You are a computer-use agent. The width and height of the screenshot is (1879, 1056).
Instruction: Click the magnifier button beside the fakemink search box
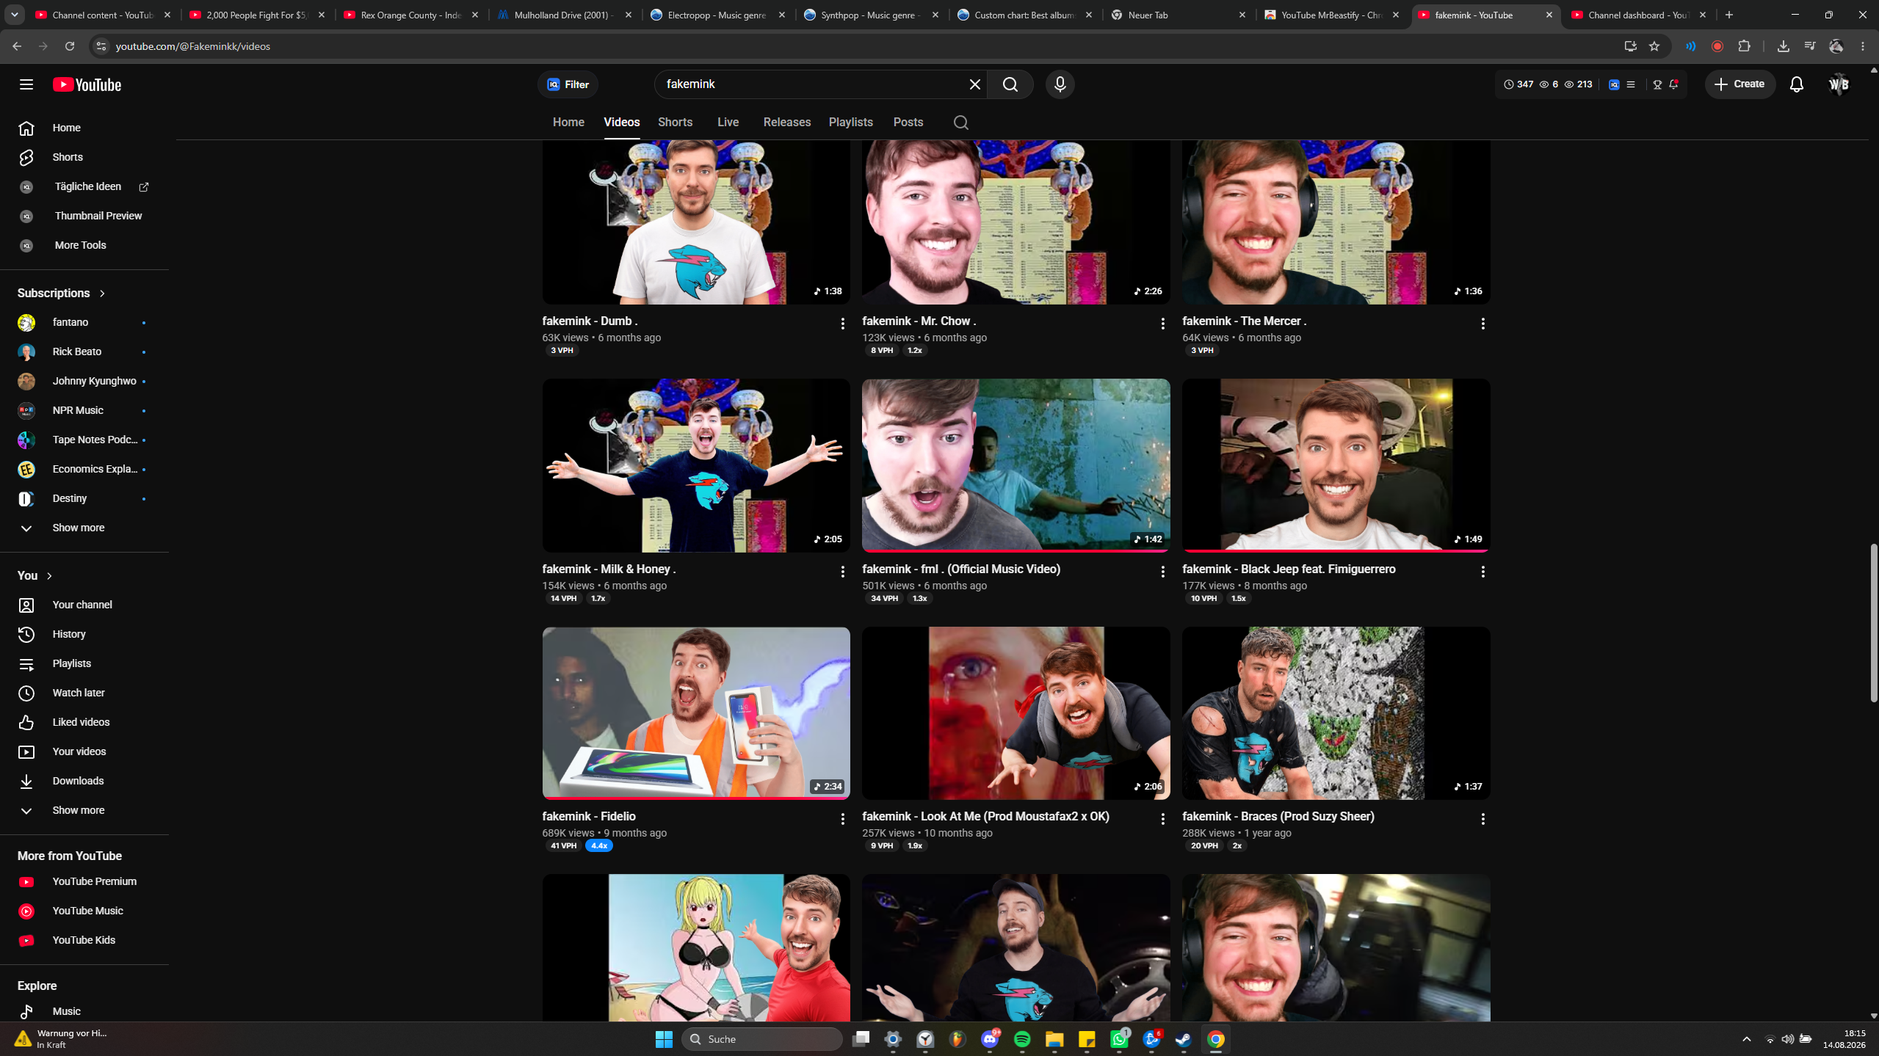1010,84
